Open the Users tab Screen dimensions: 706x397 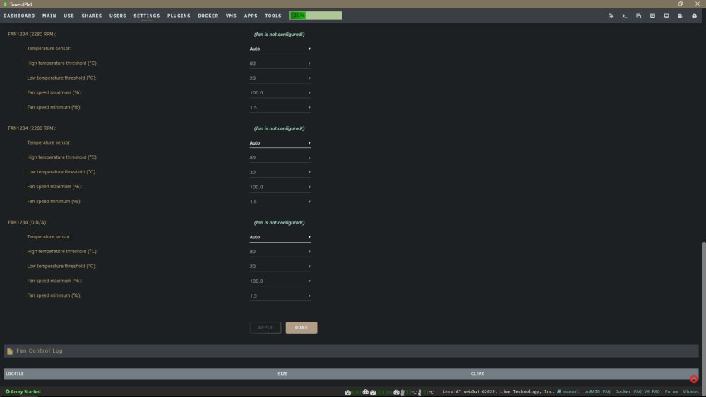[x=118, y=16]
